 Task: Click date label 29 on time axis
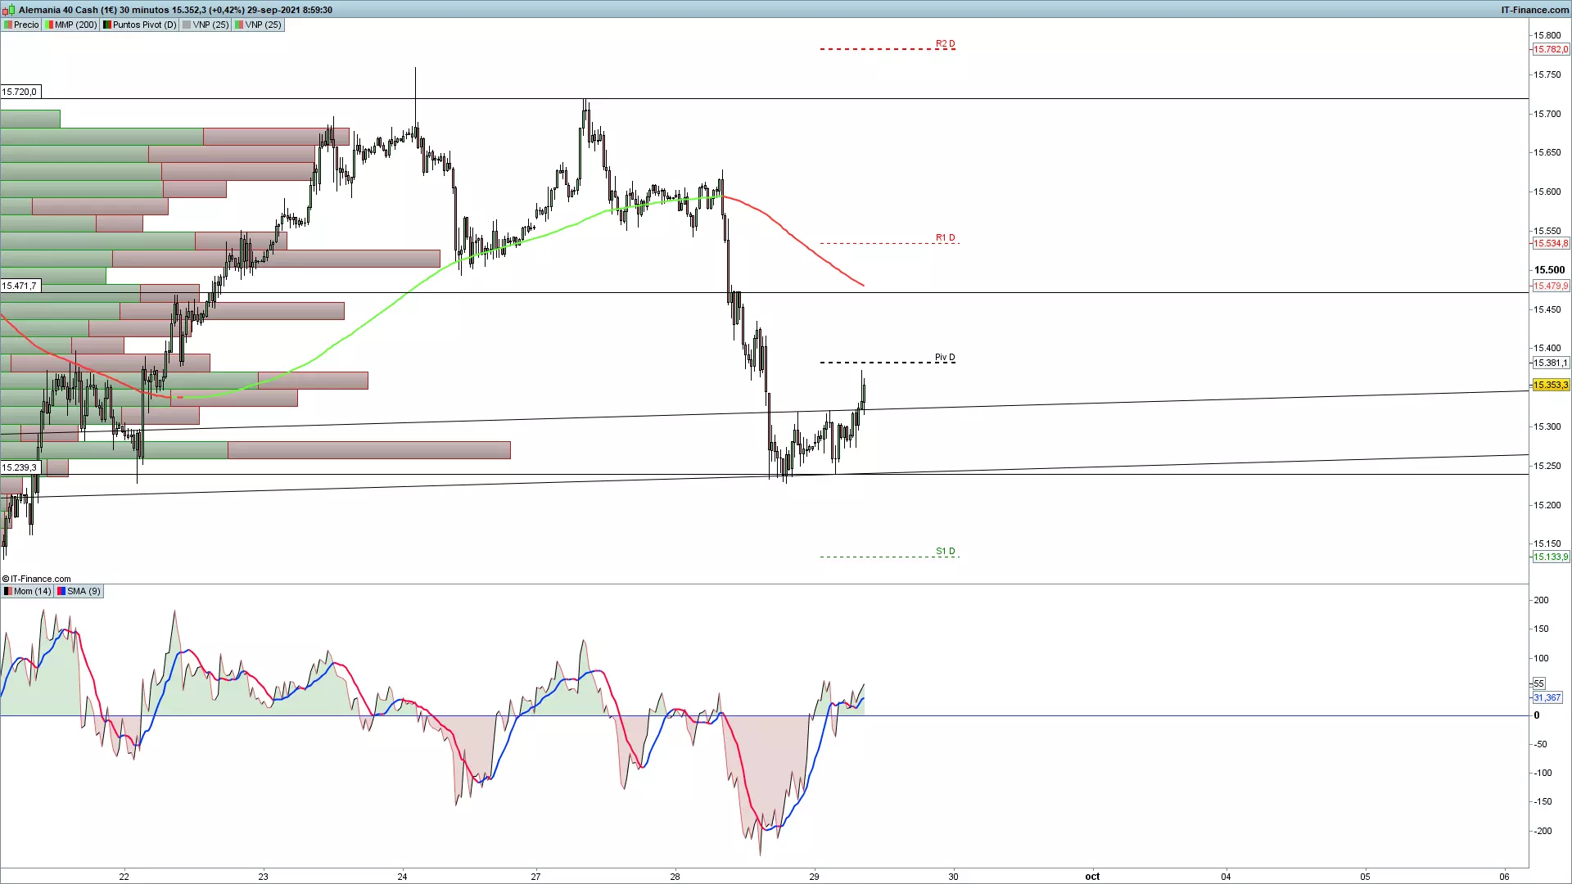[814, 877]
